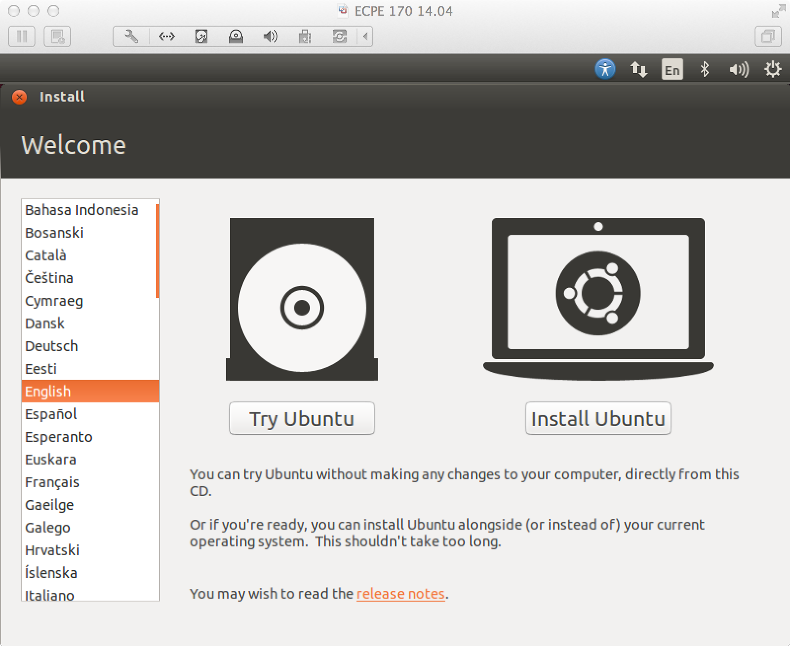Select Deutsch from the language list
This screenshot has width=790, height=646.
(51, 346)
